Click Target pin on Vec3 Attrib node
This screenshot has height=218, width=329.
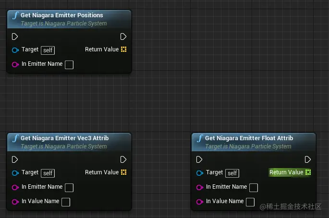[x=15, y=173]
